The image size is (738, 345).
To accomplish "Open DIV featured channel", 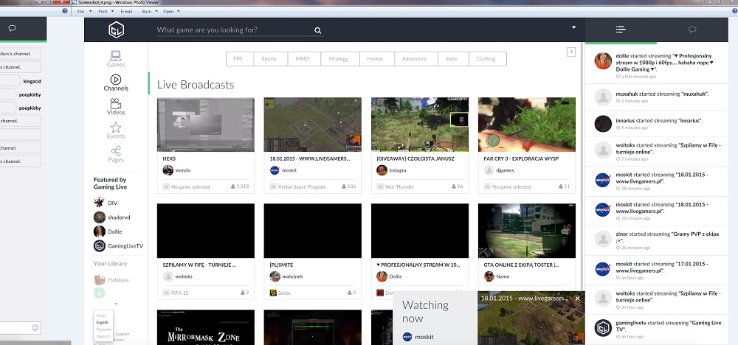I will (106, 203).
